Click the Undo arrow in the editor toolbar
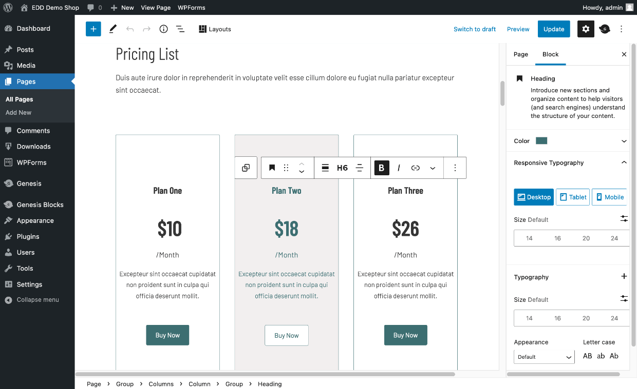The height and width of the screenshot is (389, 637). tap(130, 29)
